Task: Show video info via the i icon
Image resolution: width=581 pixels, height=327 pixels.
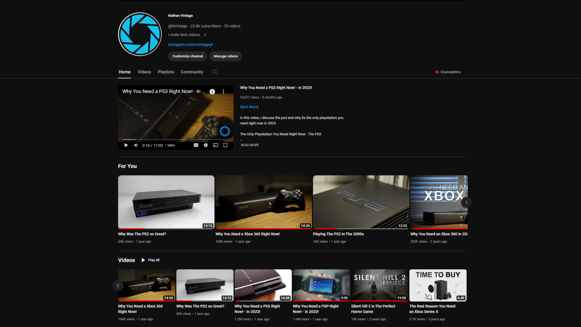Action: click(x=212, y=92)
